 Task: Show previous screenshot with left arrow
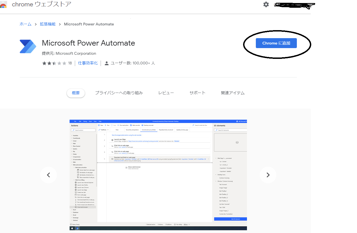pyautogui.click(x=49, y=175)
